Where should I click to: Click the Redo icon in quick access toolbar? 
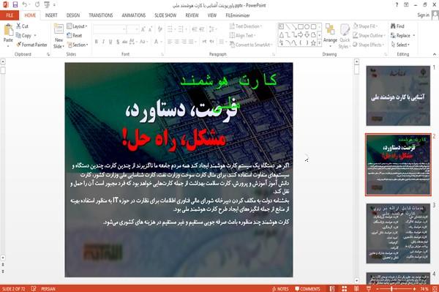click(37, 5)
